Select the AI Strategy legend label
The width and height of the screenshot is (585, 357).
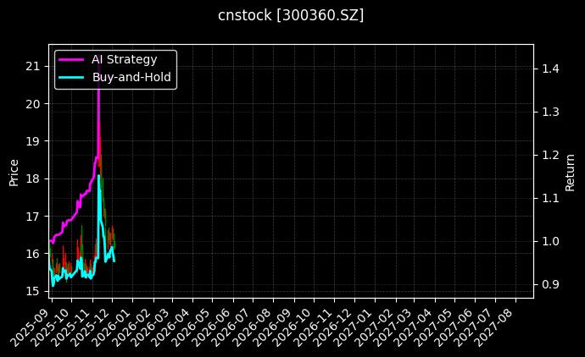124,59
